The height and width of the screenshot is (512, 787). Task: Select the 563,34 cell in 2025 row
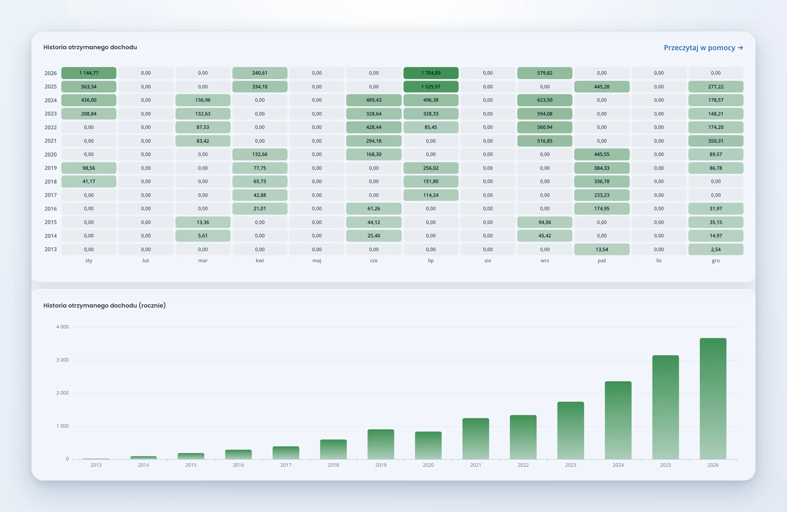click(89, 87)
